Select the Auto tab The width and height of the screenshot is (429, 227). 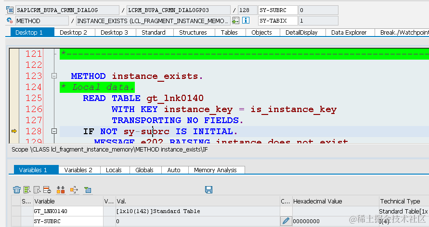(174, 170)
